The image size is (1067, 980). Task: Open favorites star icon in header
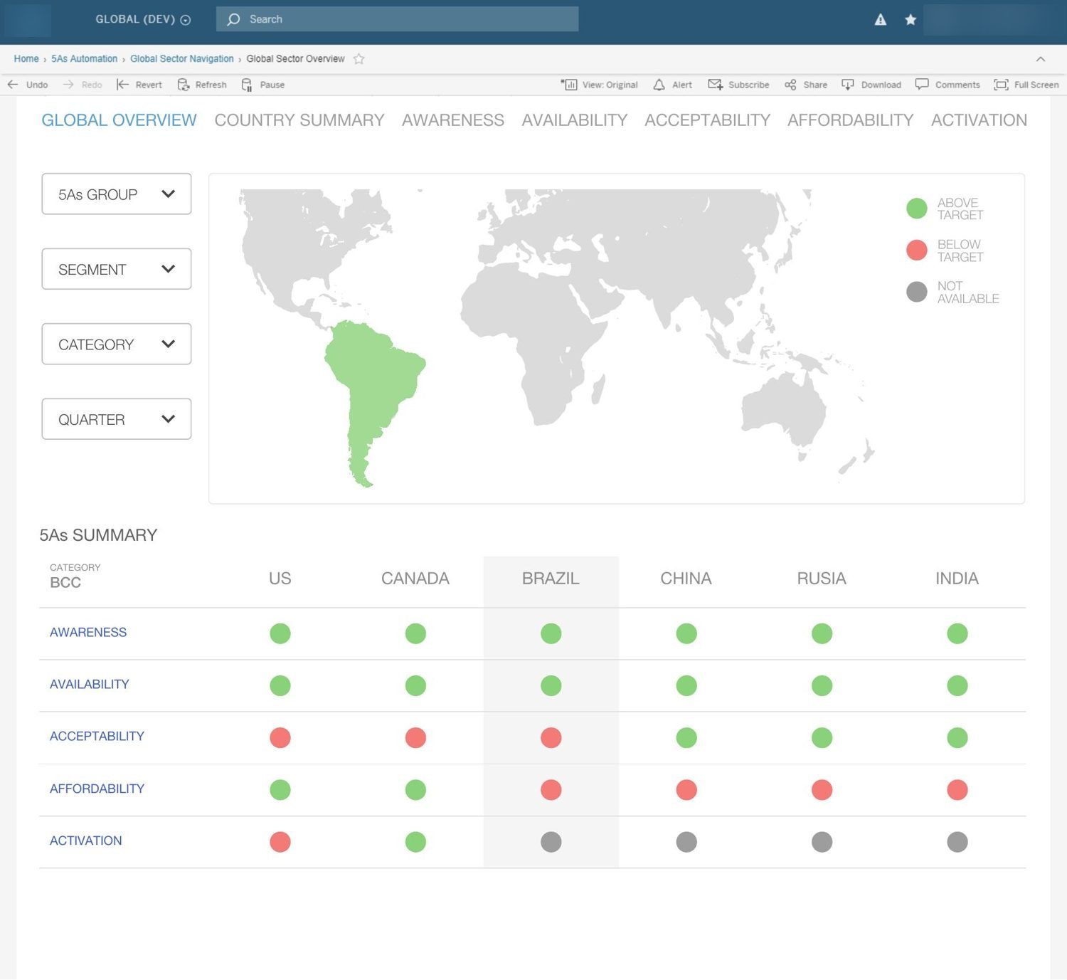tap(911, 20)
